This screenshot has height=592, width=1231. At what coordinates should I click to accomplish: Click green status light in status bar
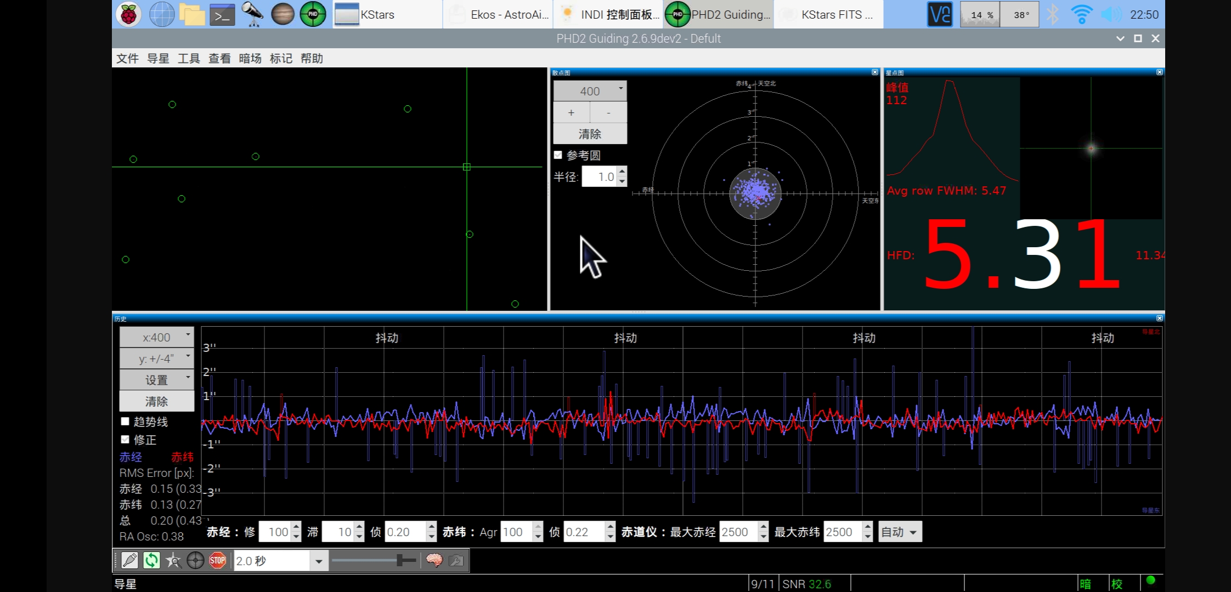[1151, 580]
